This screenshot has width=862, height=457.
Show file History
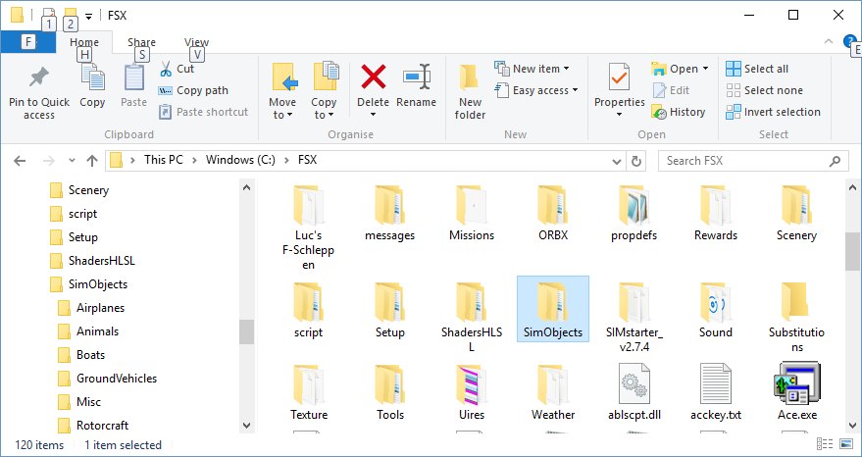pyautogui.click(x=679, y=112)
